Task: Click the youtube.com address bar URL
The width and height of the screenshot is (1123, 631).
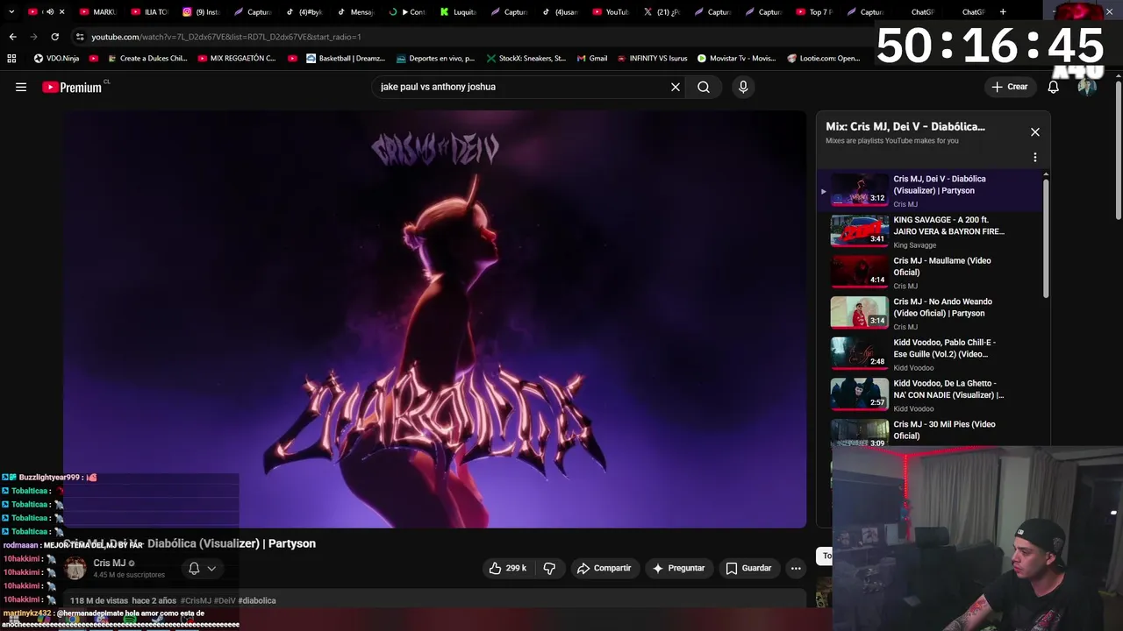Action: click(x=225, y=37)
